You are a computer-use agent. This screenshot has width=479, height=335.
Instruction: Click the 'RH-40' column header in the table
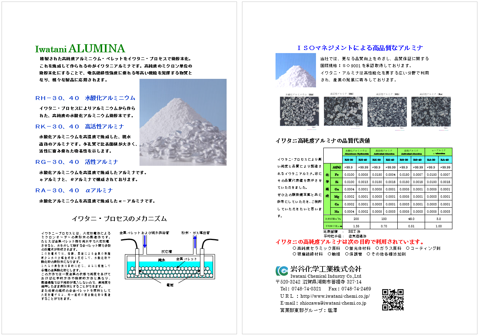tap(363, 160)
